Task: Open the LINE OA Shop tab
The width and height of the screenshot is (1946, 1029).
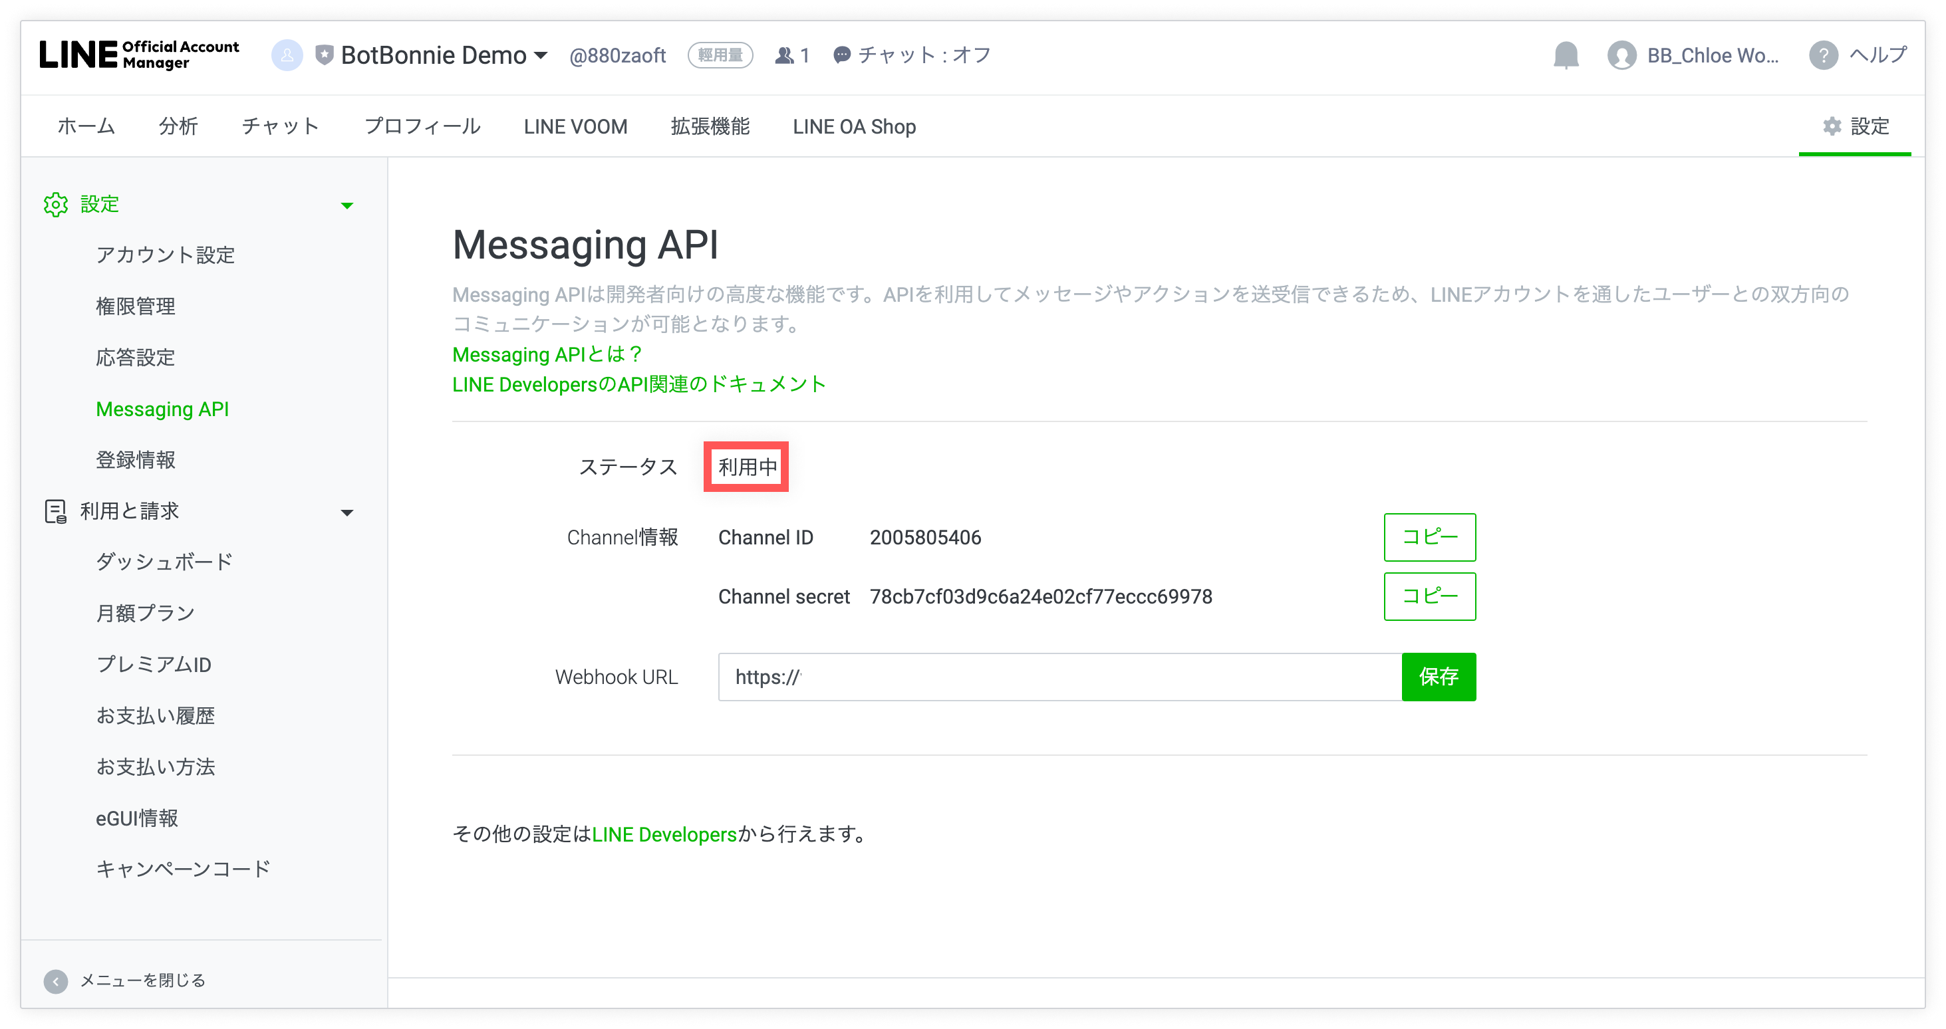Action: click(x=855, y=126)
